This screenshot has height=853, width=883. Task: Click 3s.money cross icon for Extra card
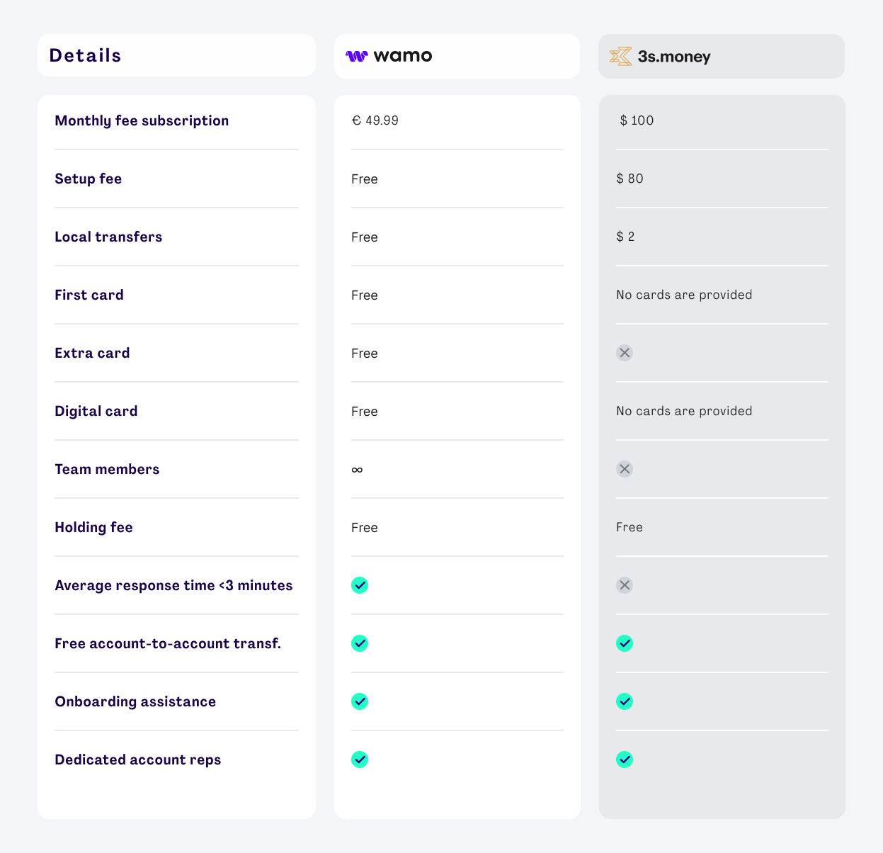pyautogui.click(x=625, y=353)
